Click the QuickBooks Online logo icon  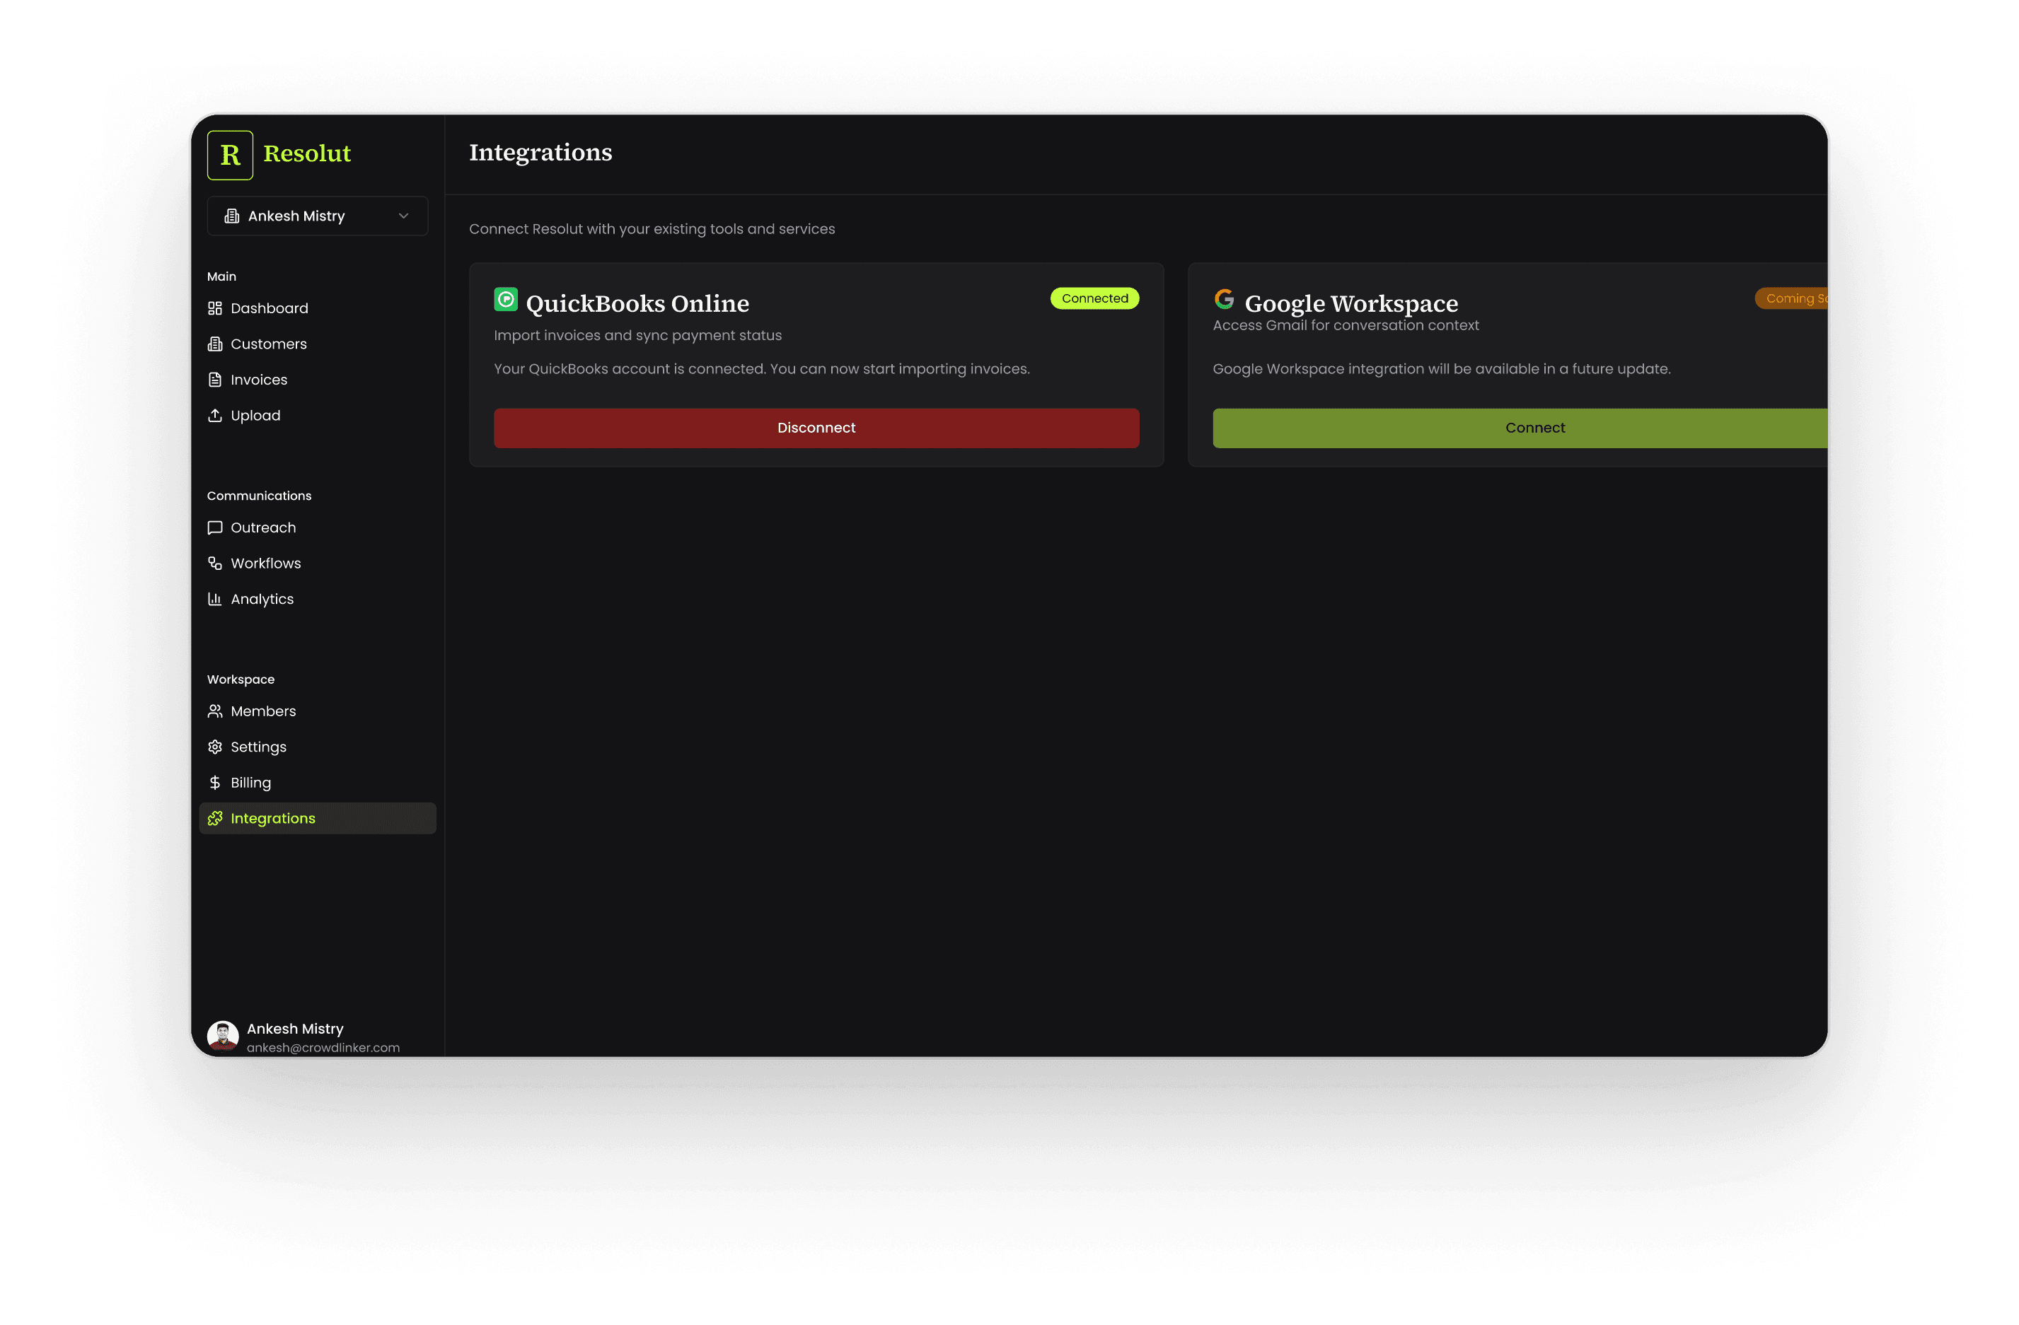coord(506,299)
